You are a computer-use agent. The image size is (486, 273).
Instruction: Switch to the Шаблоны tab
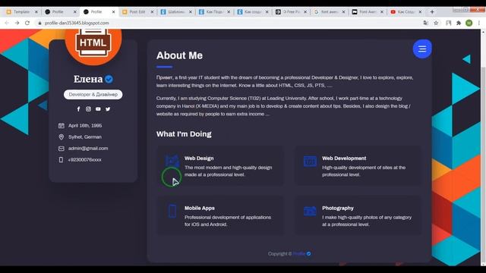click(x=176, y=12)
